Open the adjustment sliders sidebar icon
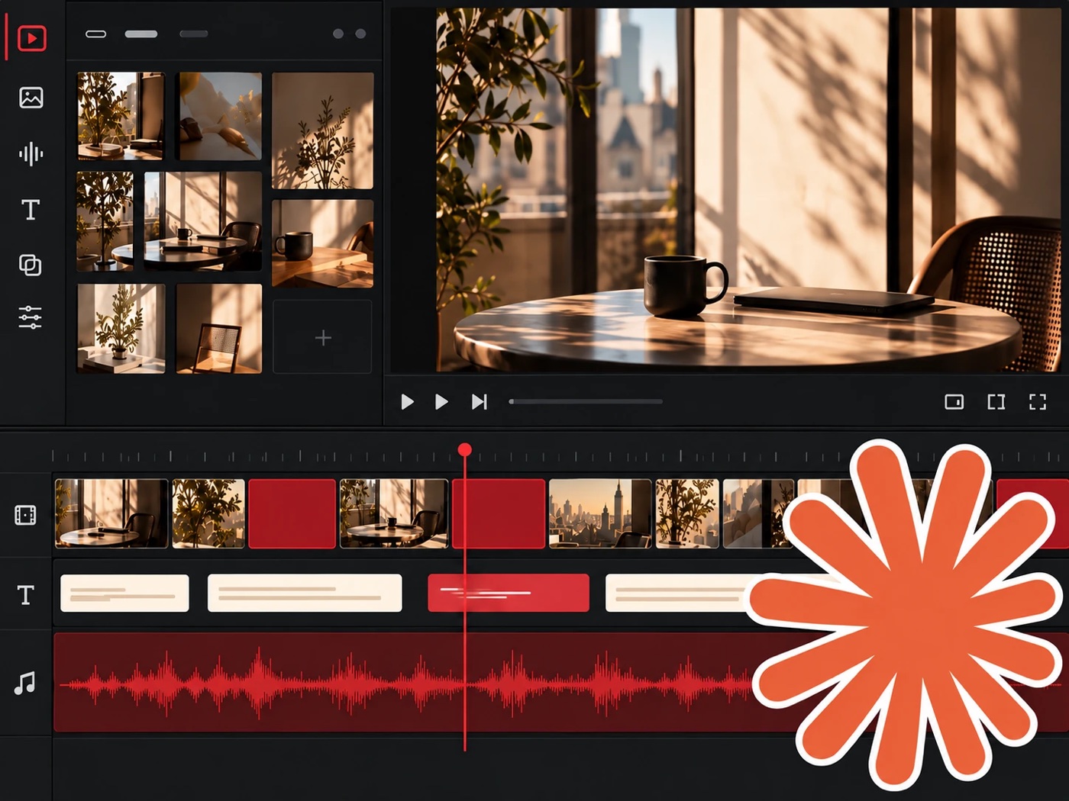This screenshot has width=1069, height=801. (x=31, y=317)
